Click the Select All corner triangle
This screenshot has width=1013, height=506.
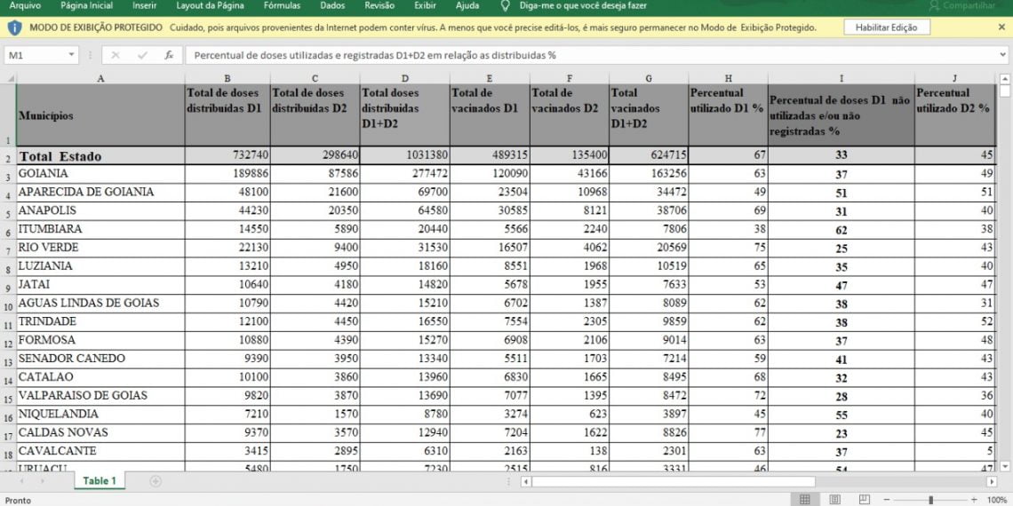coord(10,79)
